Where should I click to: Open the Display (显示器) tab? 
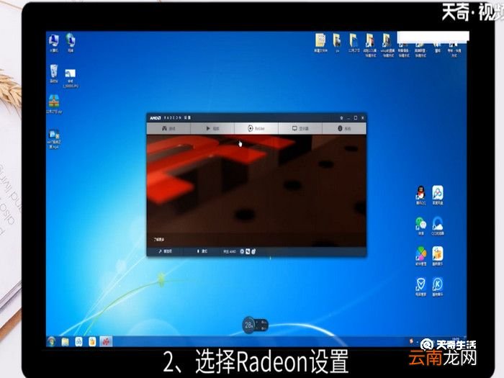(300, 128)
